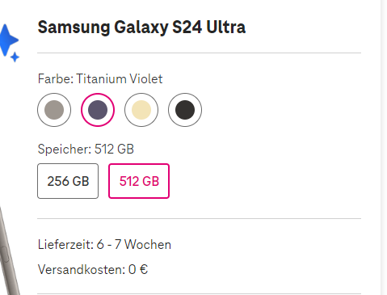Select the 512 GB storage option
The width and height of the screenshot is (387, 295).
(x=139, y=181)
